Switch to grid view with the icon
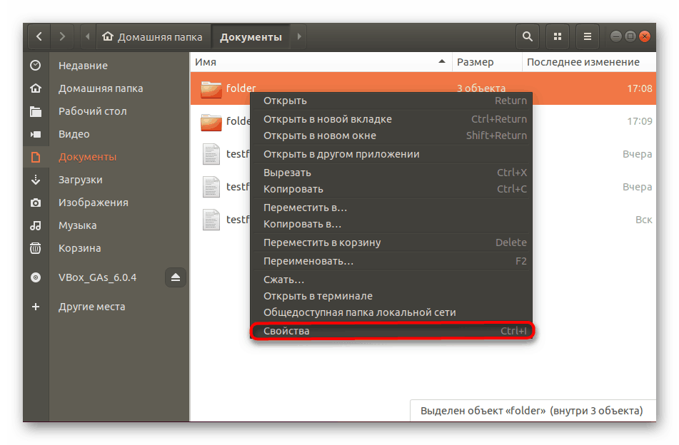Image resolution: width=679 pixels, height=445 pixels. 558,37
